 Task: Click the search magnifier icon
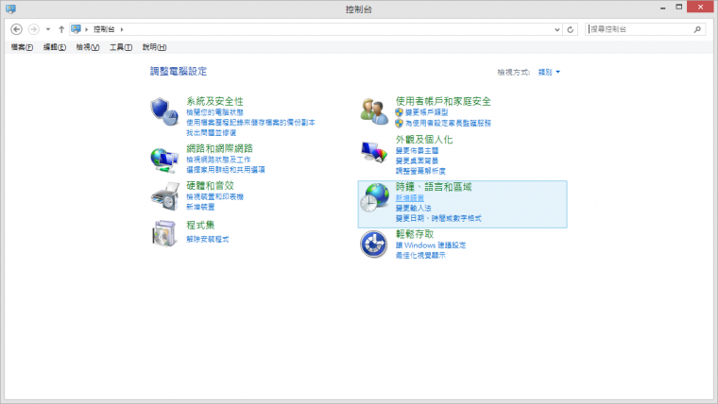point(697,29)
